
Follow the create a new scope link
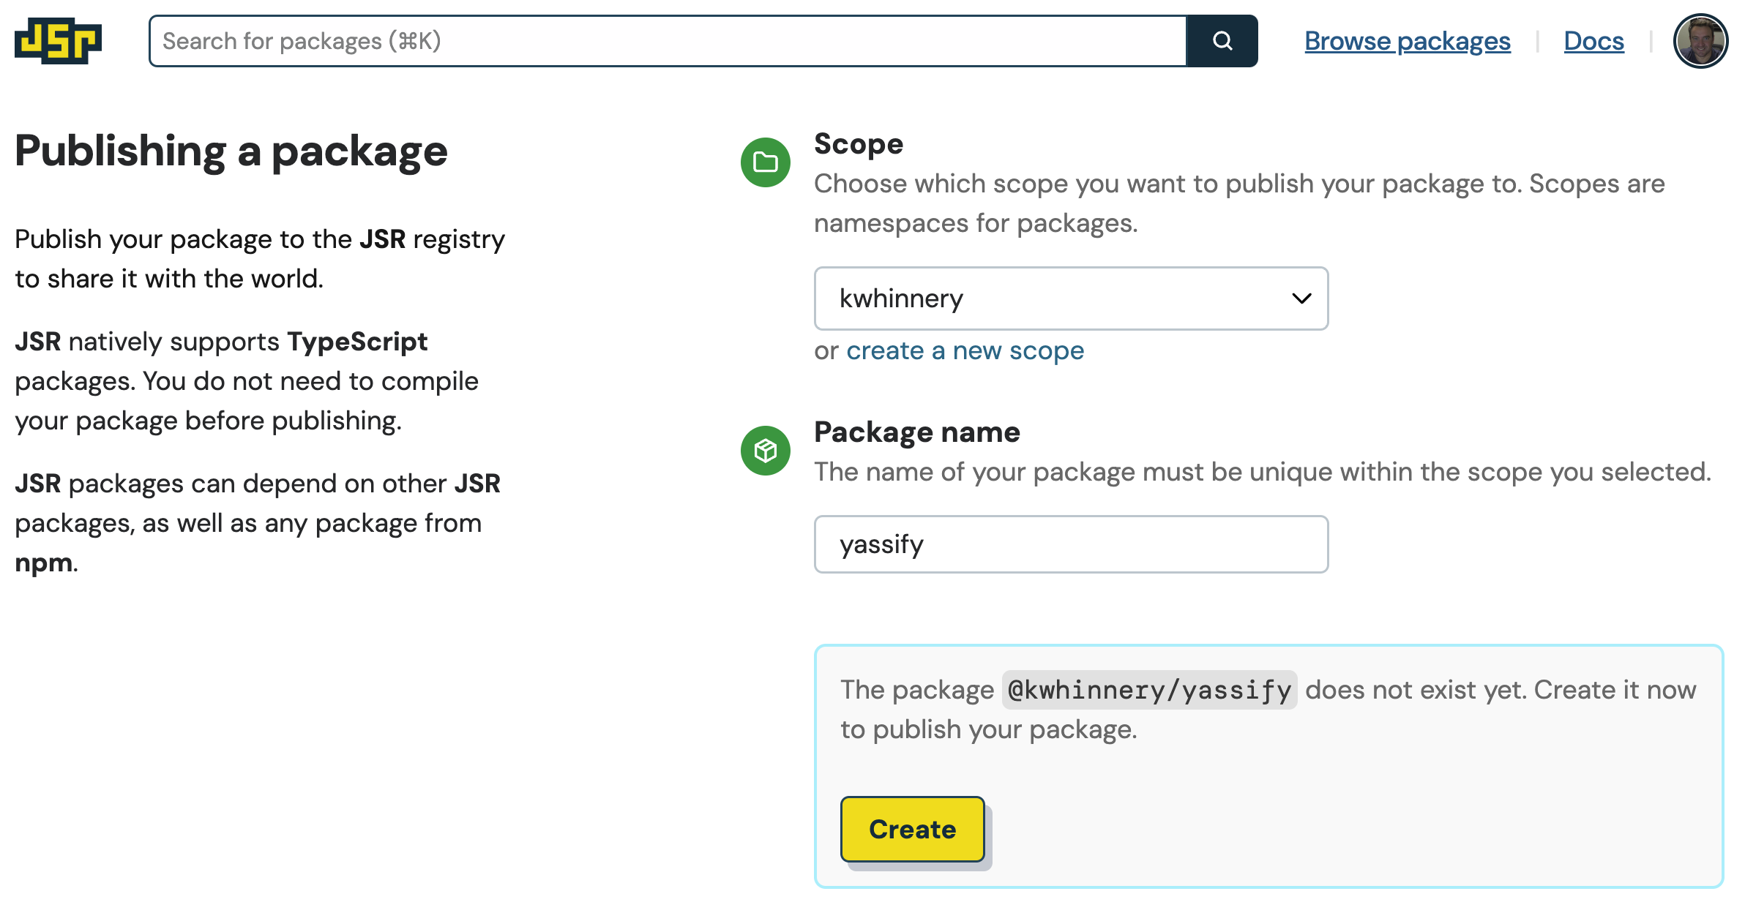click(965, 350)
